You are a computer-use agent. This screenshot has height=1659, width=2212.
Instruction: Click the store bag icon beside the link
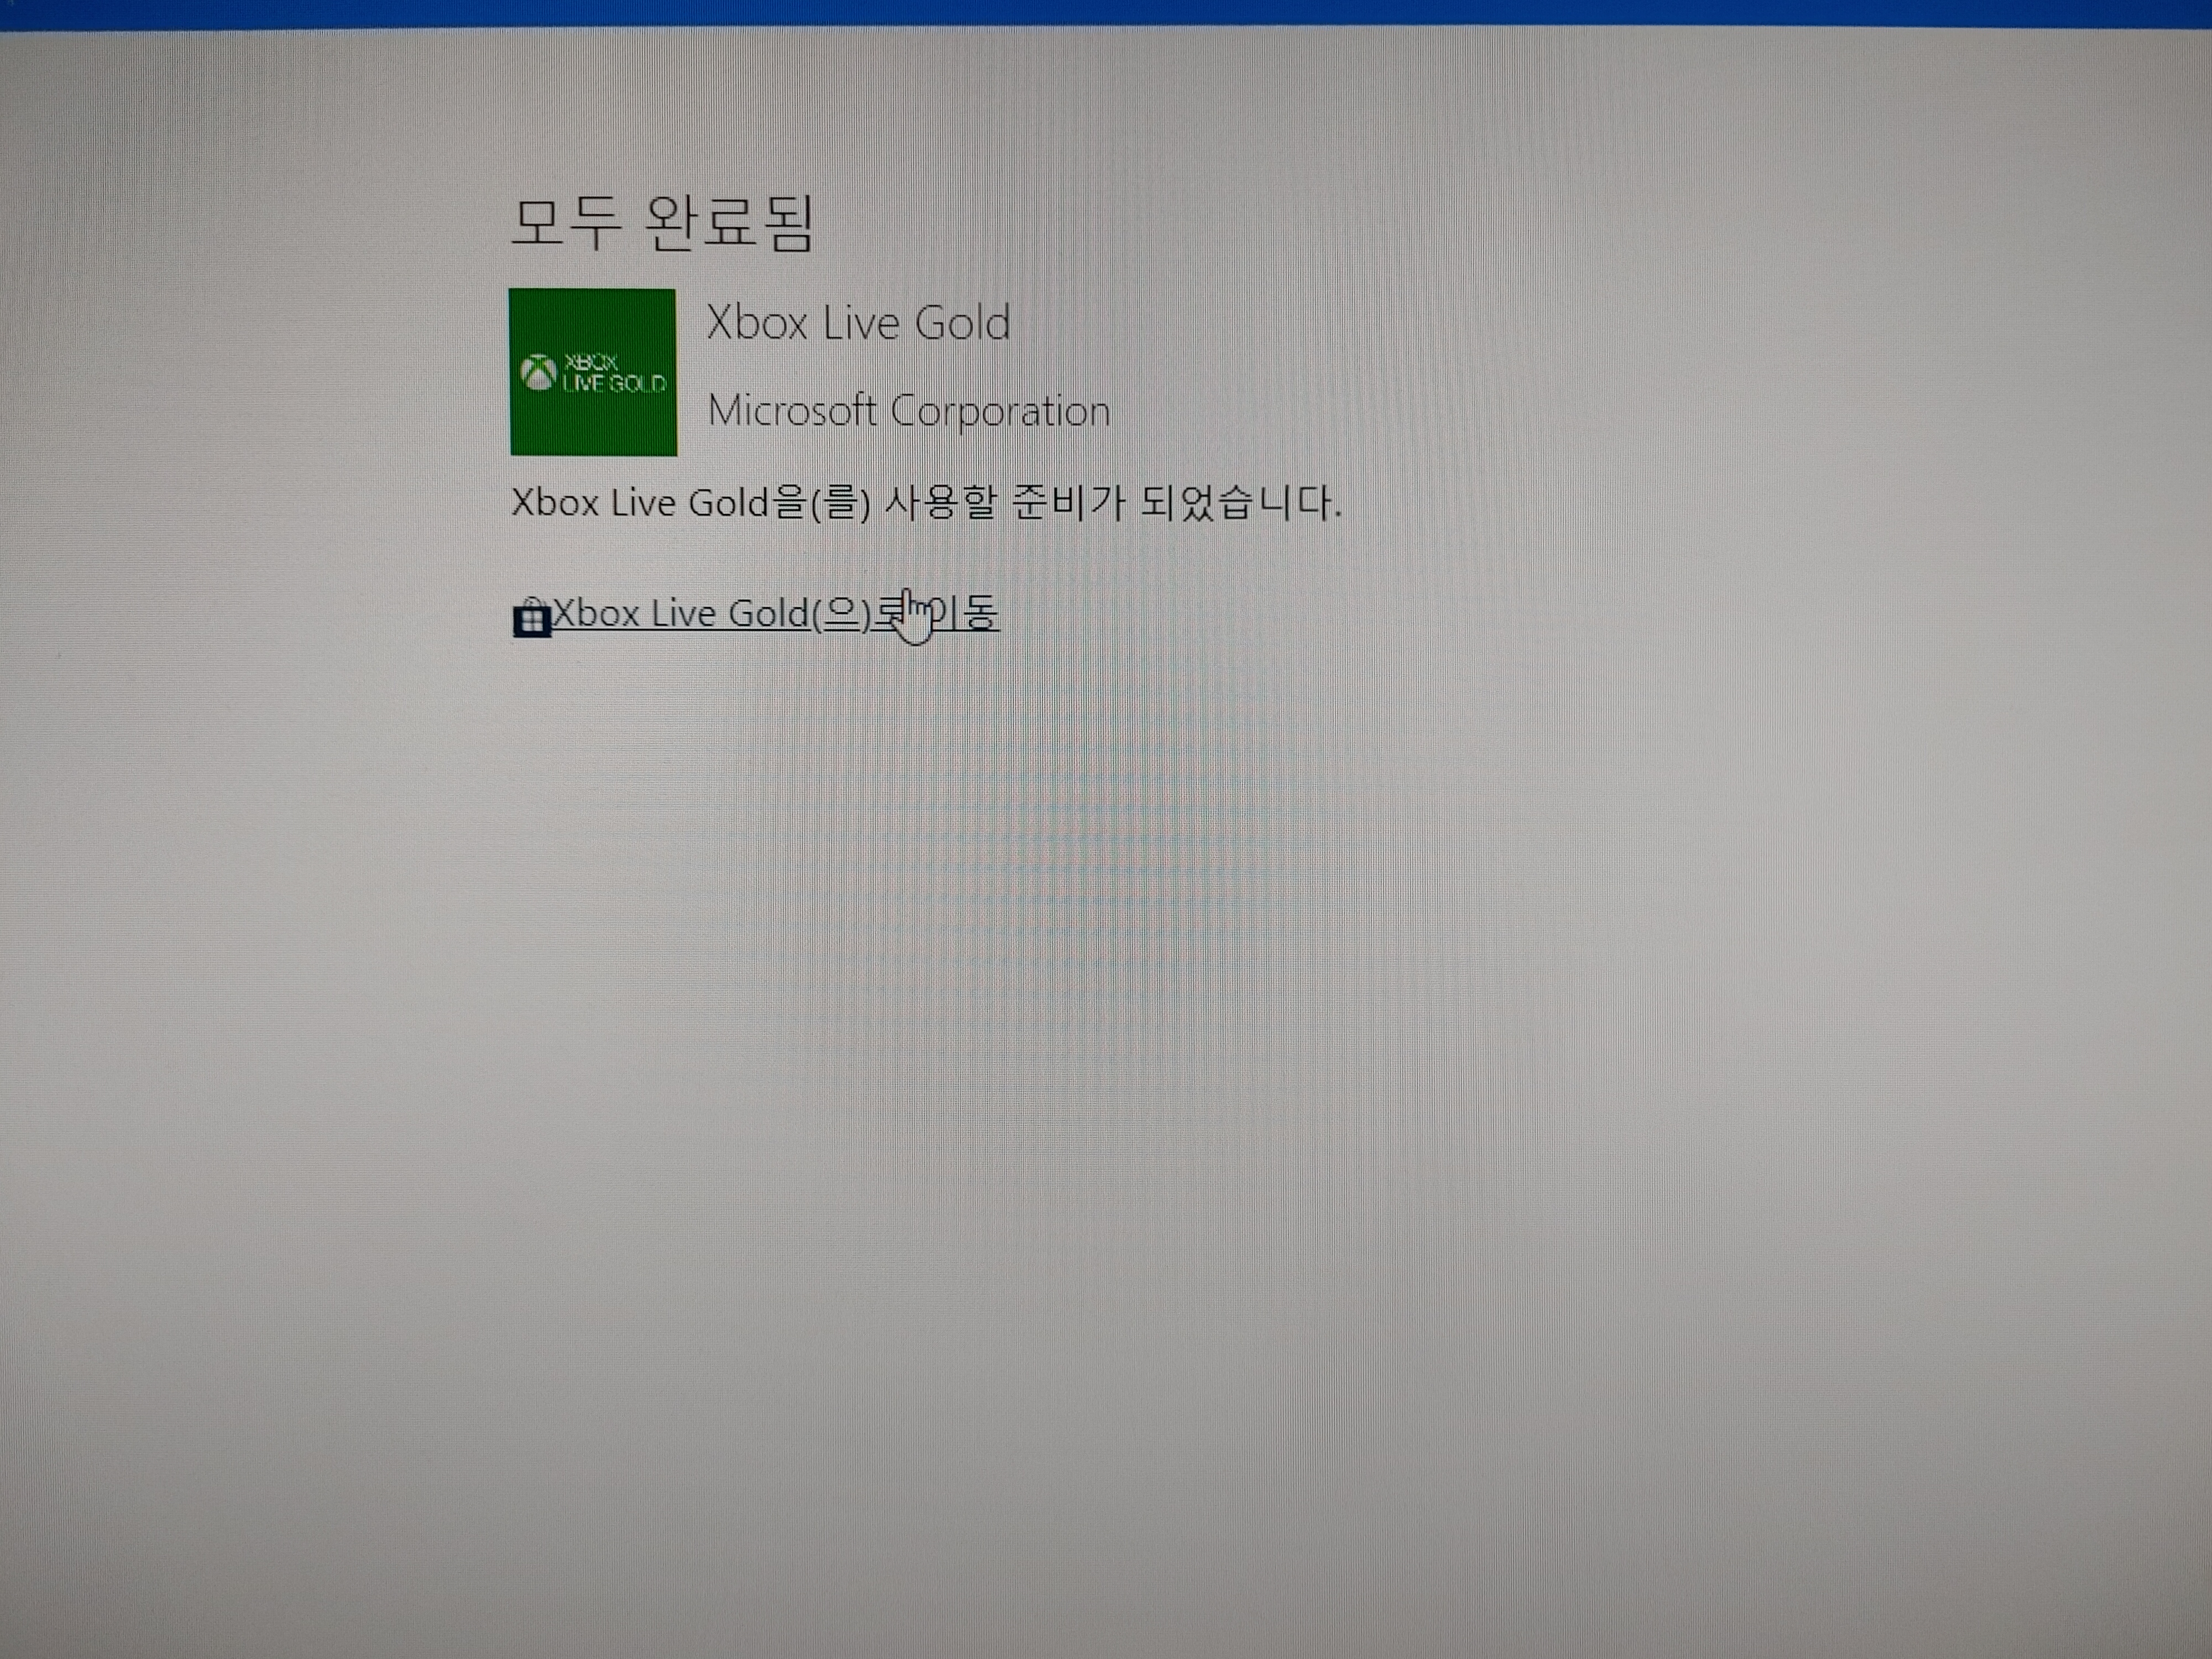pos(532,617)
